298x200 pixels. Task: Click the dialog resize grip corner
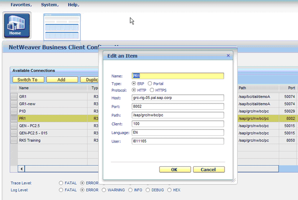pos(234,181)
